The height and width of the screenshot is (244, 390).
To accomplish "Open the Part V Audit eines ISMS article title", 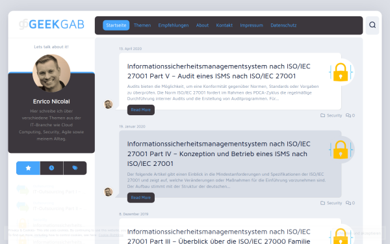I will tap(219, 71).
